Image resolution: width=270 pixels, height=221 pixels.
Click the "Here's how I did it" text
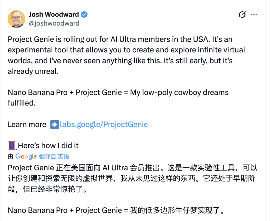[x=48, y=146]
